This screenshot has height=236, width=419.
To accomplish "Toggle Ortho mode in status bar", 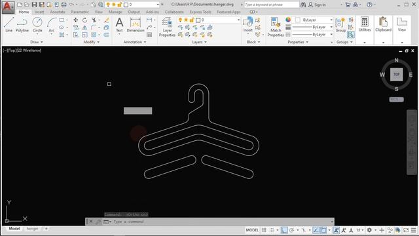I will click(x=284, y=230).
